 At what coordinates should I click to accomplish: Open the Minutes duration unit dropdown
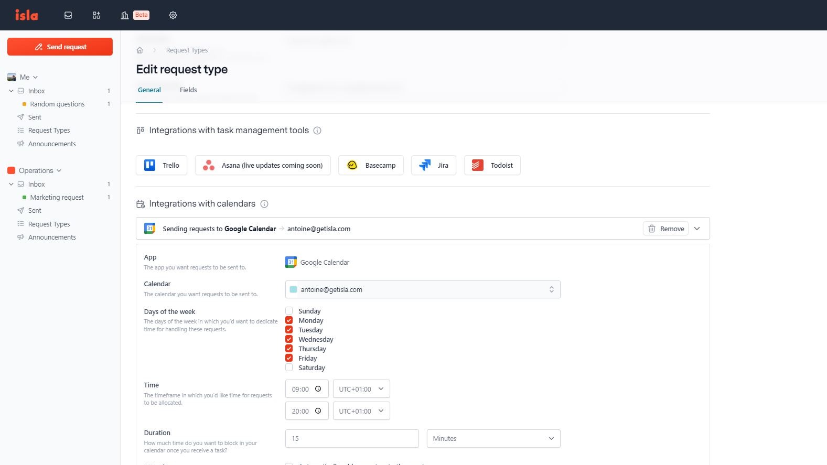pyautogui.click(x=493, y=438)
